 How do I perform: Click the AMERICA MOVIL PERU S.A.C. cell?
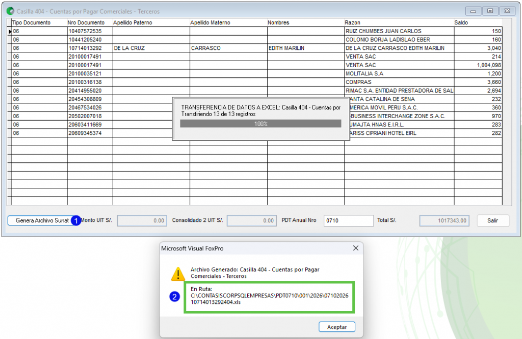(402, 108)
